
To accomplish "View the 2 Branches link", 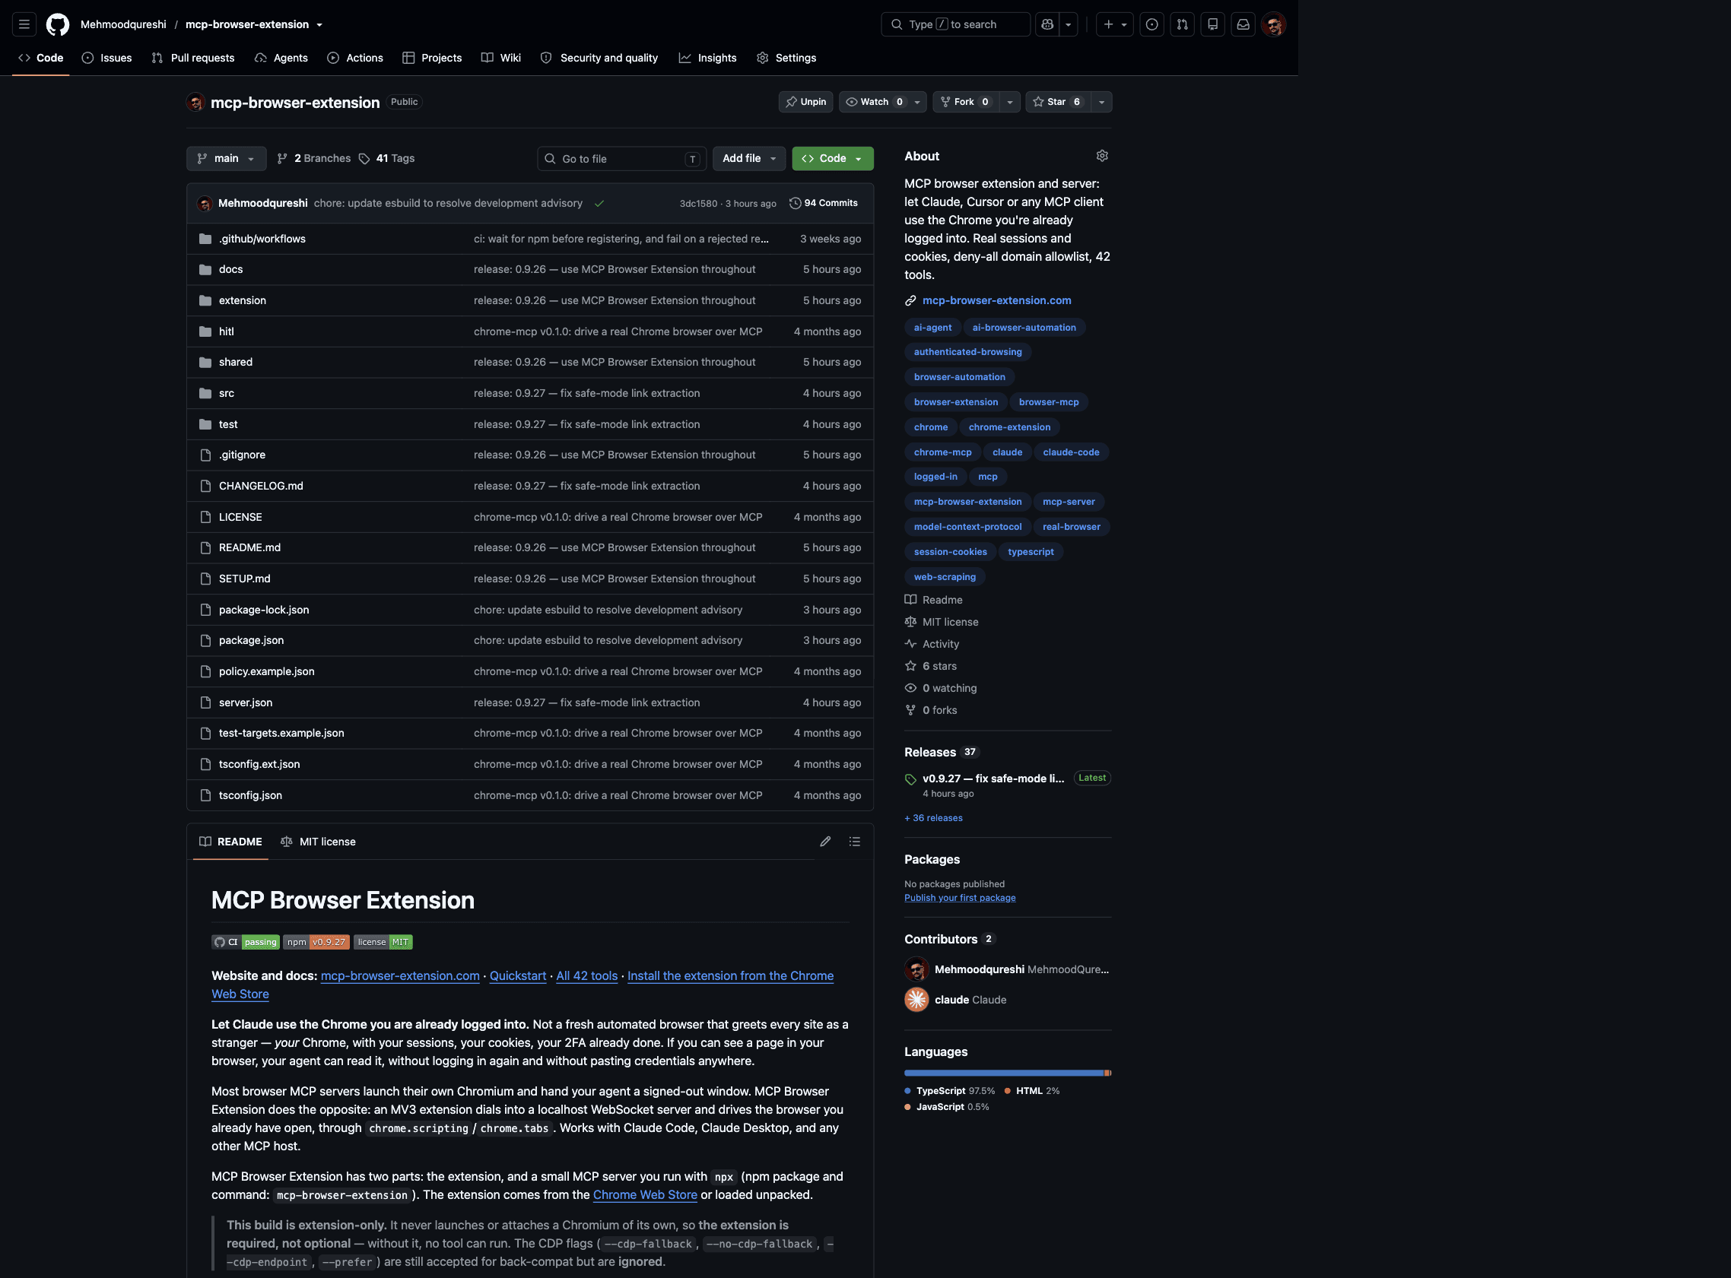I will [313, 158].
